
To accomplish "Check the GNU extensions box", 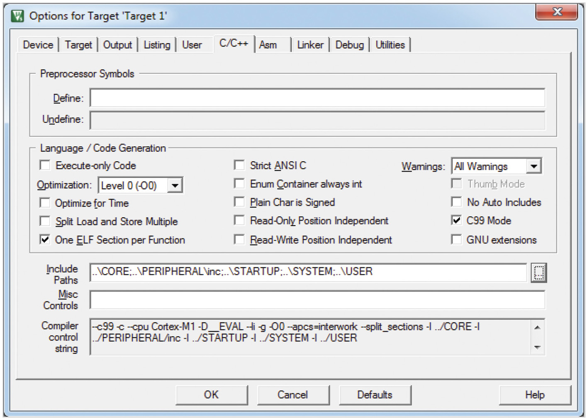I will pos(456,240).
